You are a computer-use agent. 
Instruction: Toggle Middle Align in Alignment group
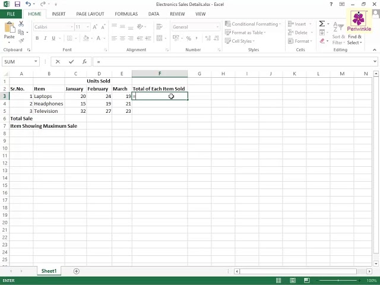tap(122, 26)
